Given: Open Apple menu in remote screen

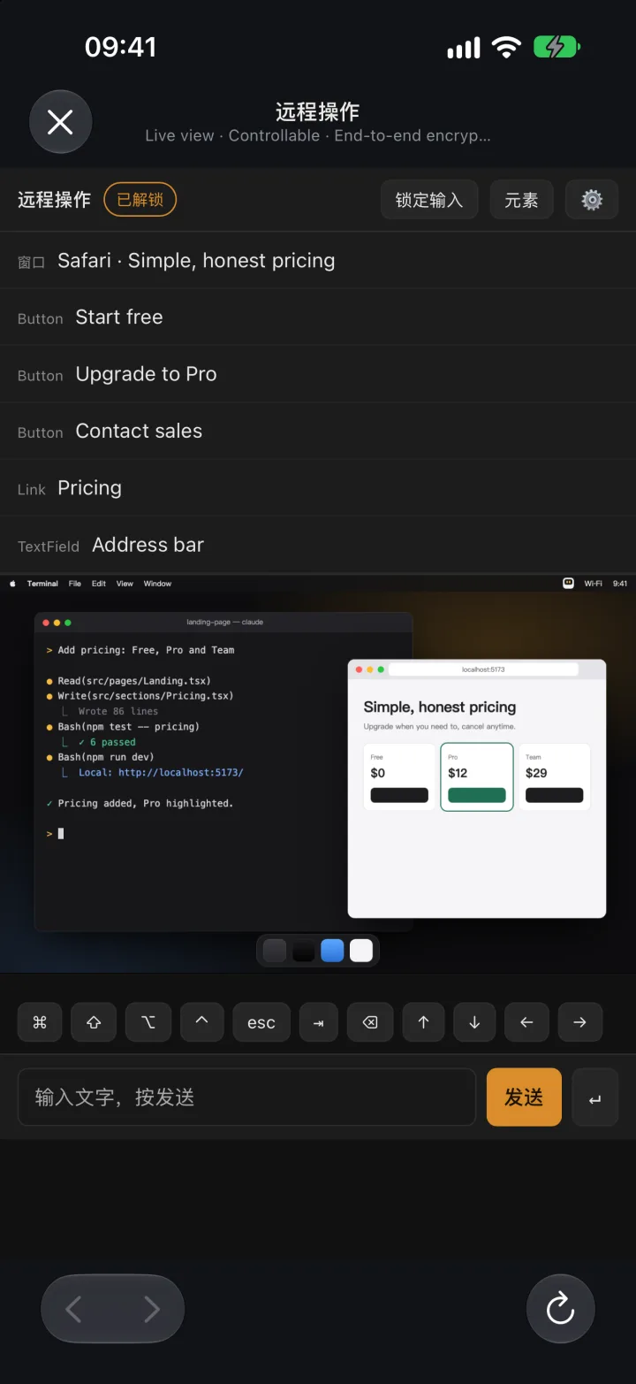Looking at the screenshot, I should tap(13, 584).
